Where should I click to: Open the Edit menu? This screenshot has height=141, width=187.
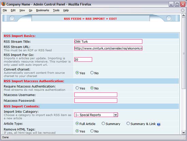pyautogui.click(x=13, y=11)
